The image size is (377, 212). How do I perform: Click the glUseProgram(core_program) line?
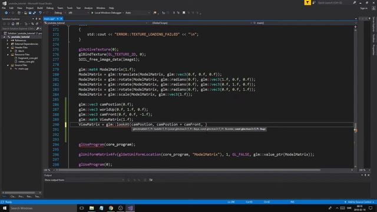[x=107, y=144]
